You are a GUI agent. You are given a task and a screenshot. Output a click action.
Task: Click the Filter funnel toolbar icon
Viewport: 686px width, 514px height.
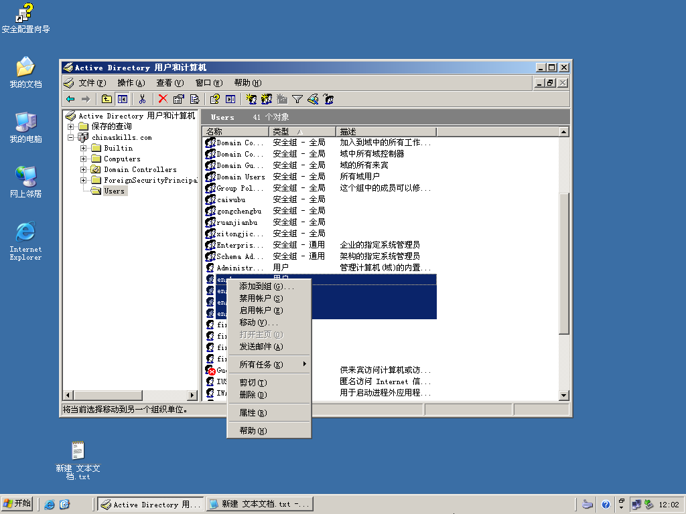pos(297,99)
